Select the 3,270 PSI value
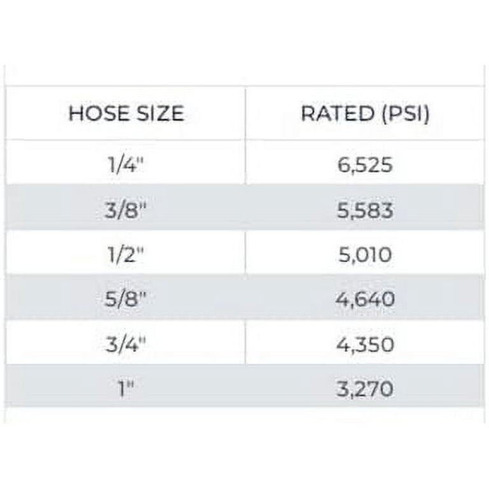The image size is (489, 489). tap(365, 389)
